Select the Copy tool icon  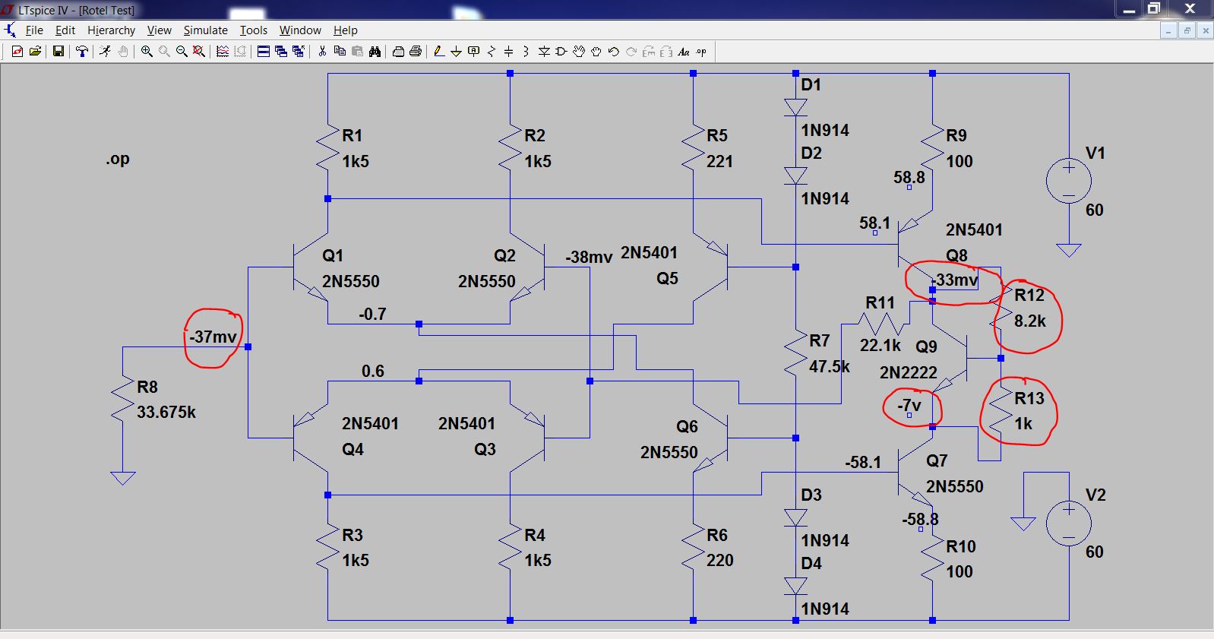[340, 52]
